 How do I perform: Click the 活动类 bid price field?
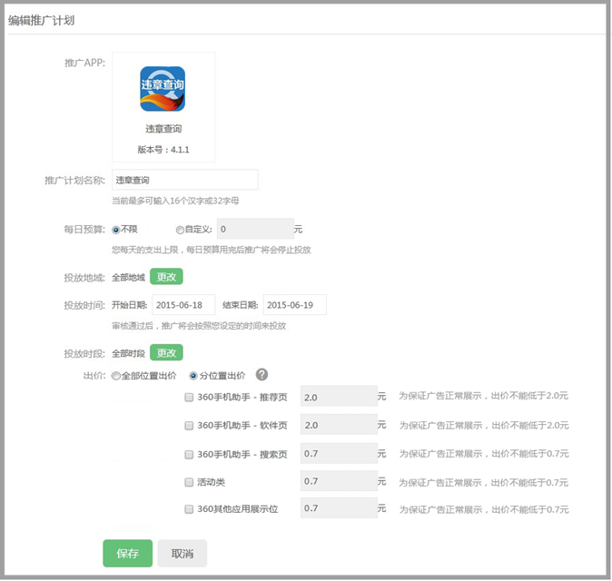point(339,481)
